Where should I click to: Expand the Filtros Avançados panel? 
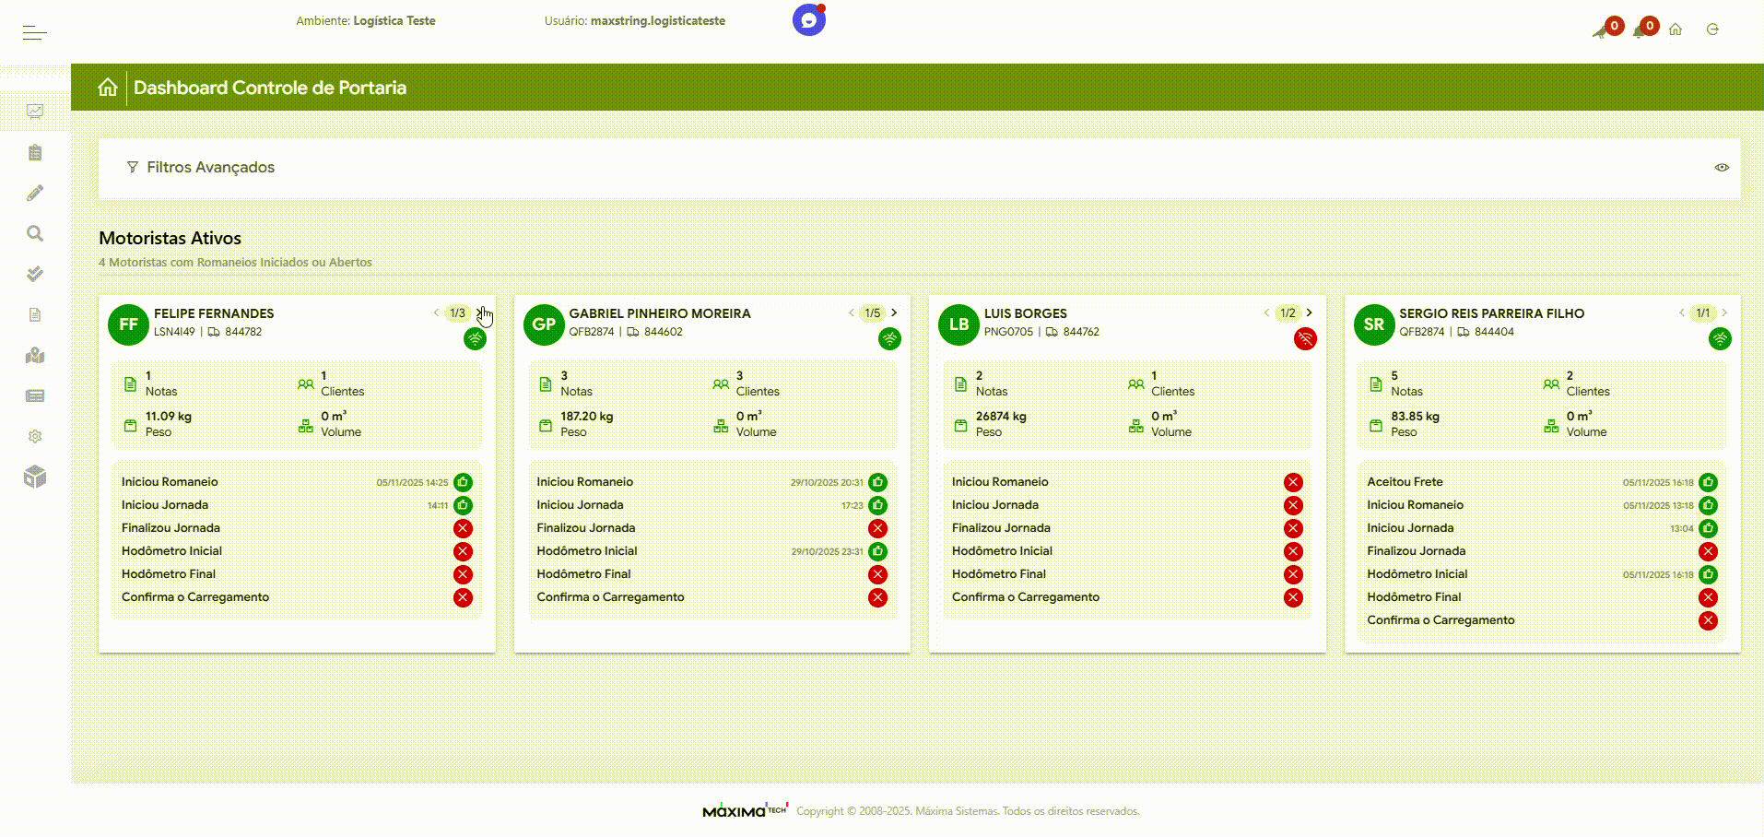tap(210, 168)
